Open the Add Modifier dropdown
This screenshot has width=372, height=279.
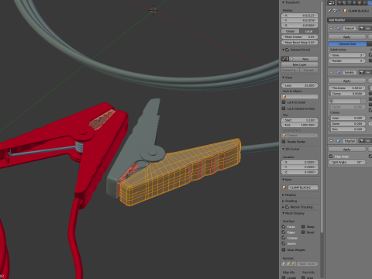pyautogui.click(x=350, y=20)
